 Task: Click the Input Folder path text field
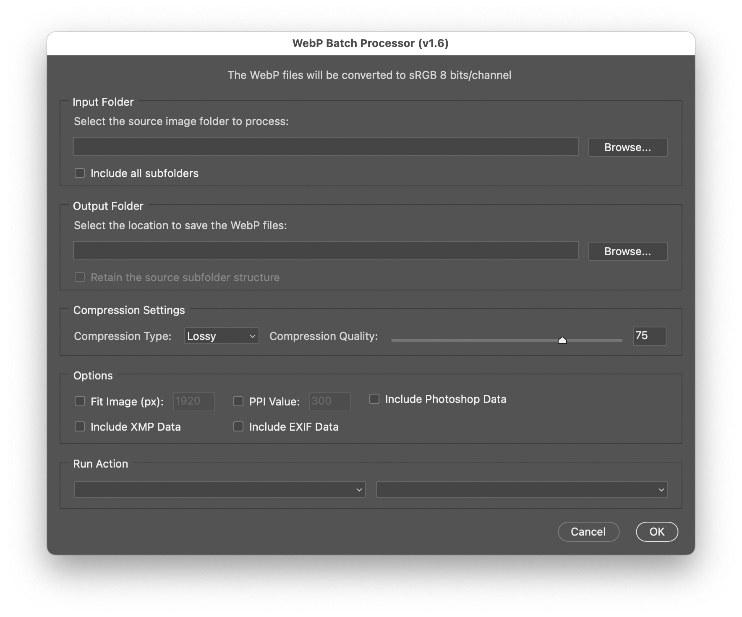tap(327, 147)
